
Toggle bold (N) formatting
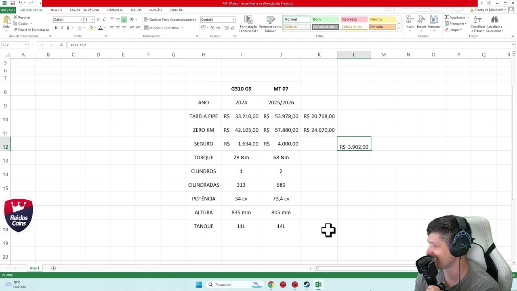(x=56, y=28)
